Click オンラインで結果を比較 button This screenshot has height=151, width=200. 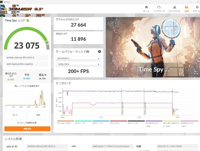[x=27, y=123]
